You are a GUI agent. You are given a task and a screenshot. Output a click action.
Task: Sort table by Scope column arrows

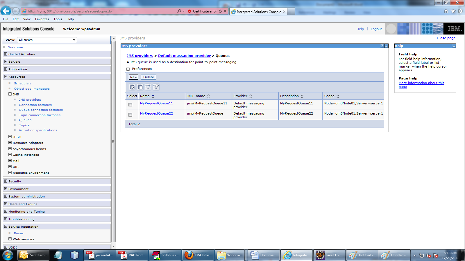coord(338,96)
